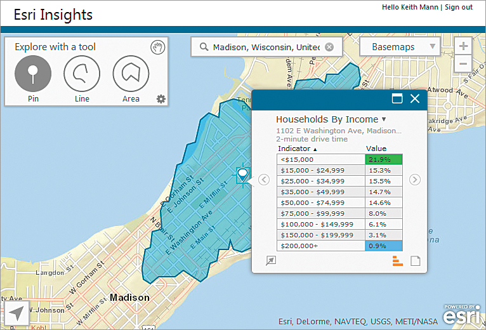Click the 6.1% value cell

click(384, 224)
